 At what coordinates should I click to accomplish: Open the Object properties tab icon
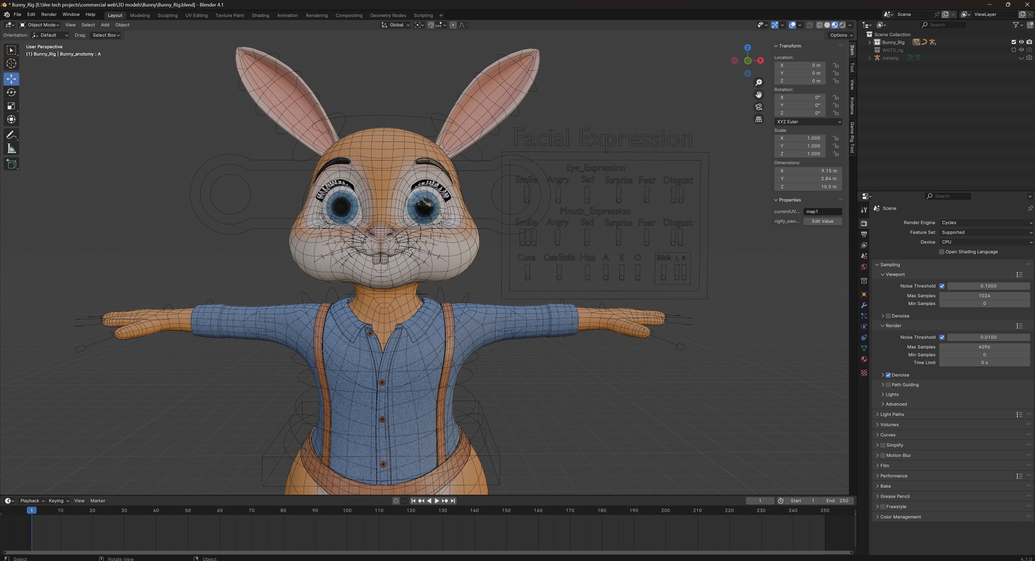(x=864, y=294)
